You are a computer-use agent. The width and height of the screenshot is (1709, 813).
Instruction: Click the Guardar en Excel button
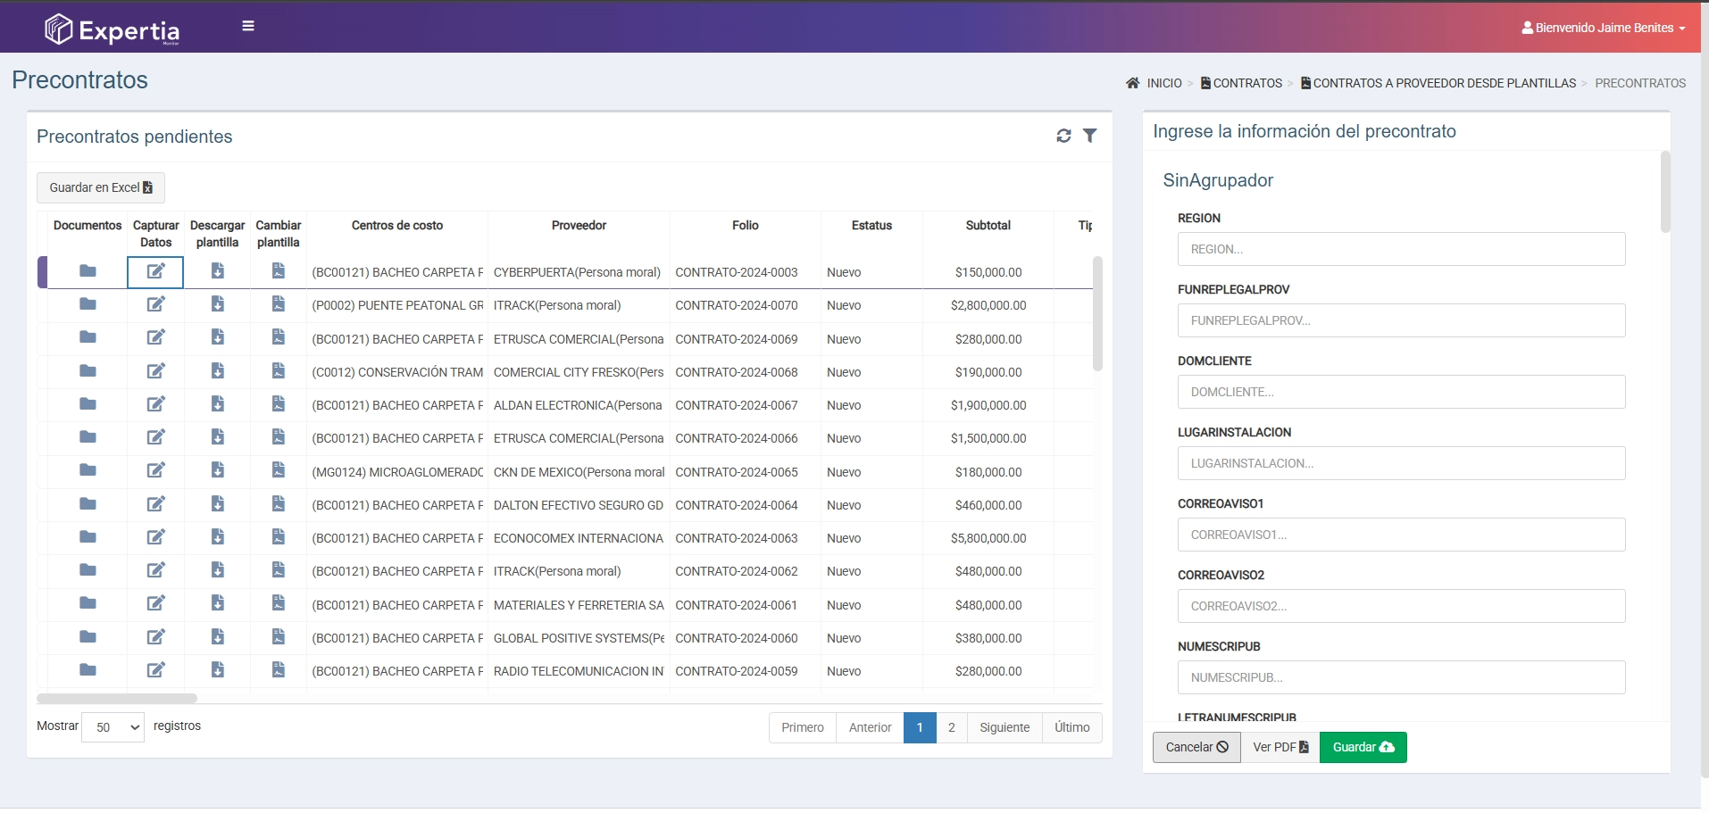point(101,187)
